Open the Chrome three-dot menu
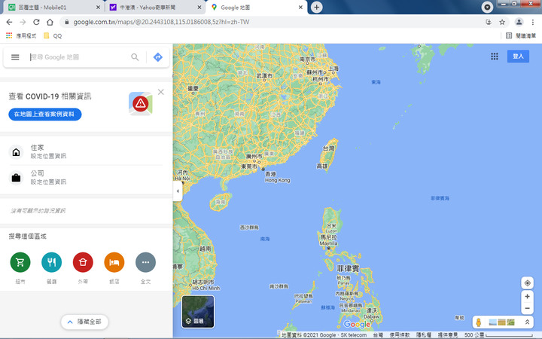Image resolution: width=542 pixels, height=339 pixels. tap(533, 22)
